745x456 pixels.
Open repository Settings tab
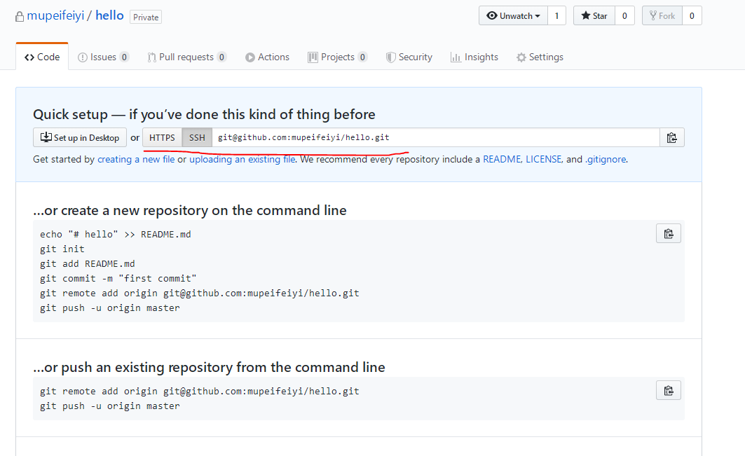(540, 57)
